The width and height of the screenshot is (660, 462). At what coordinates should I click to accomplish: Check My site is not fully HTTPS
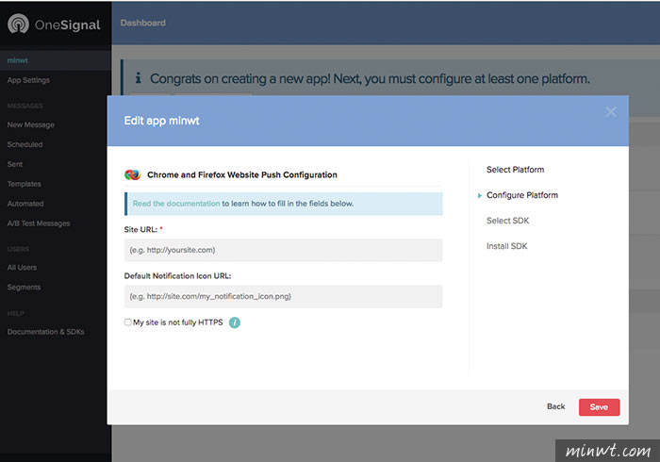tap(127, 322)
